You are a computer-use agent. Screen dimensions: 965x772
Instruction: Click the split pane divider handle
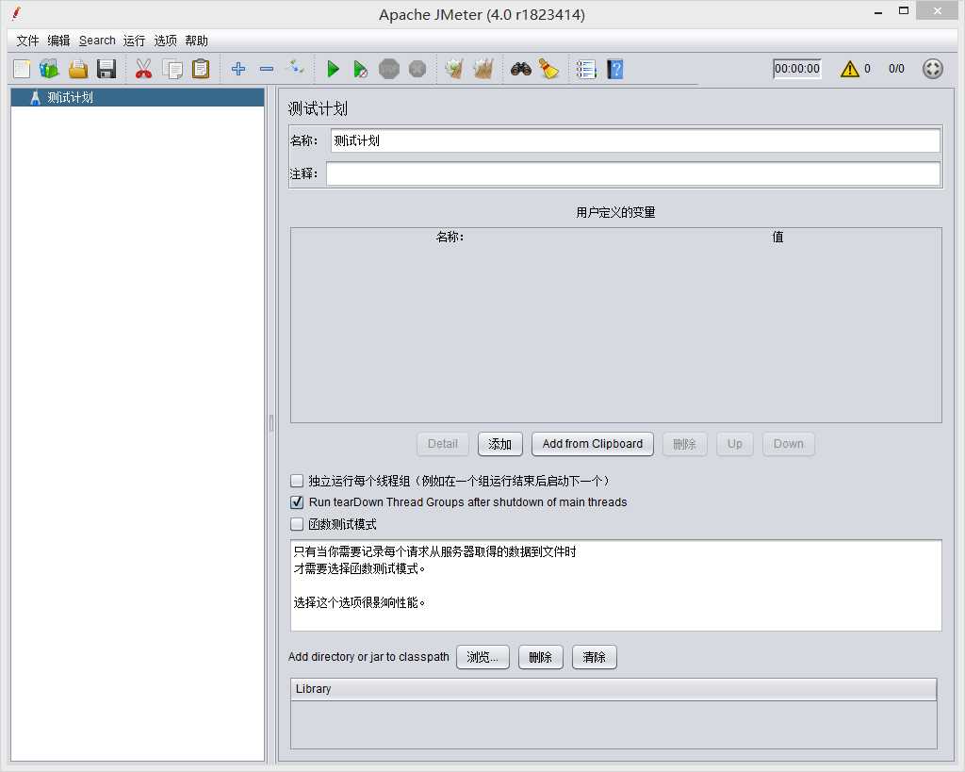271,423
